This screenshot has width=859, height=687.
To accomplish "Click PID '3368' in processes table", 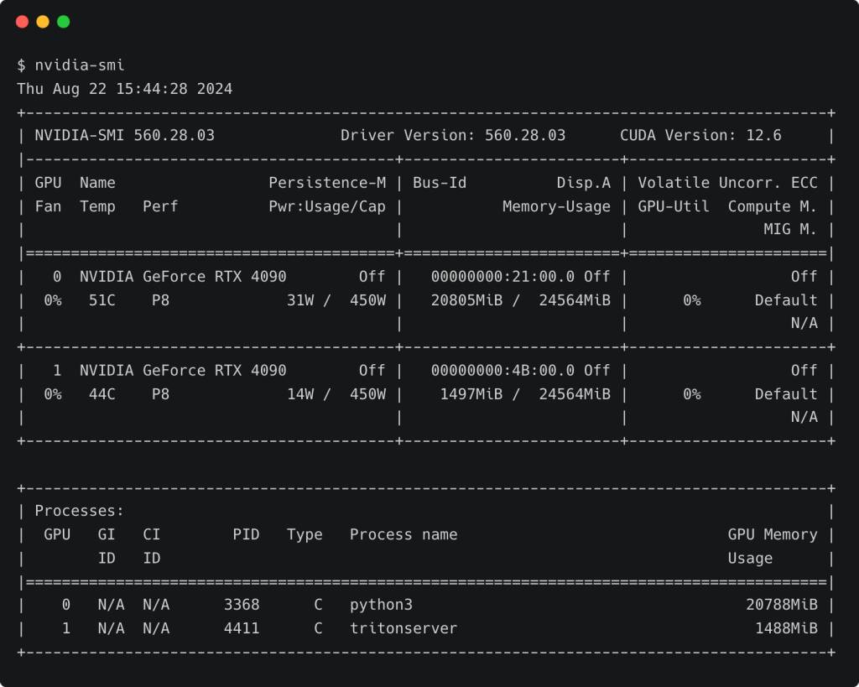I will (242, 604).
